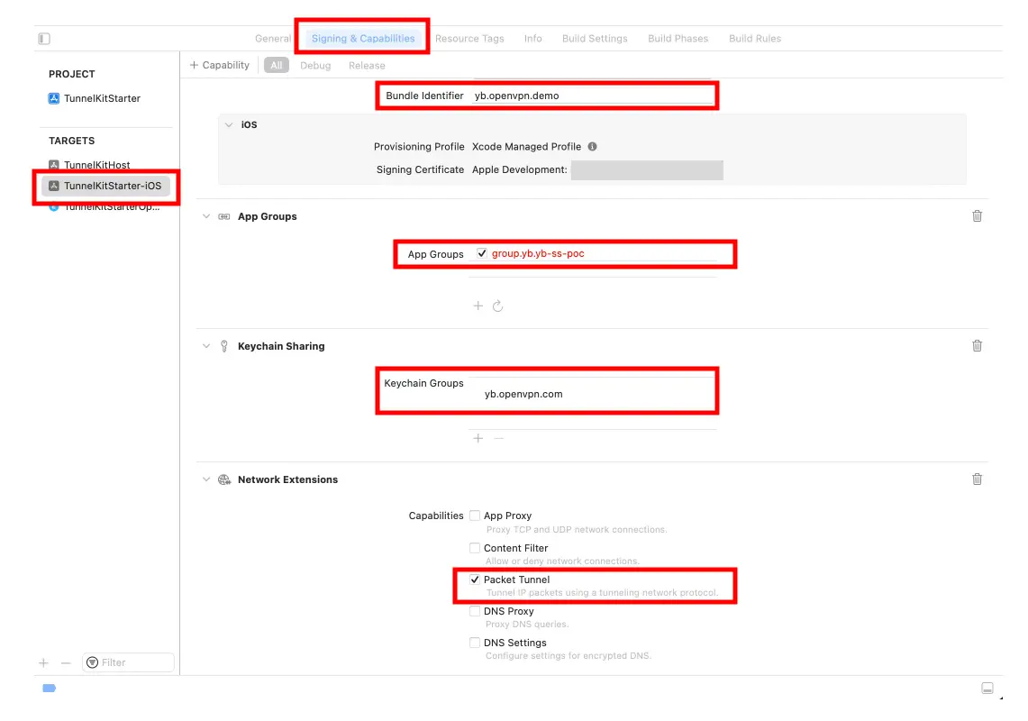Add a new keychain group
Screen dimensions: 1028x721
pyautogui.click(x=478, y=438)
